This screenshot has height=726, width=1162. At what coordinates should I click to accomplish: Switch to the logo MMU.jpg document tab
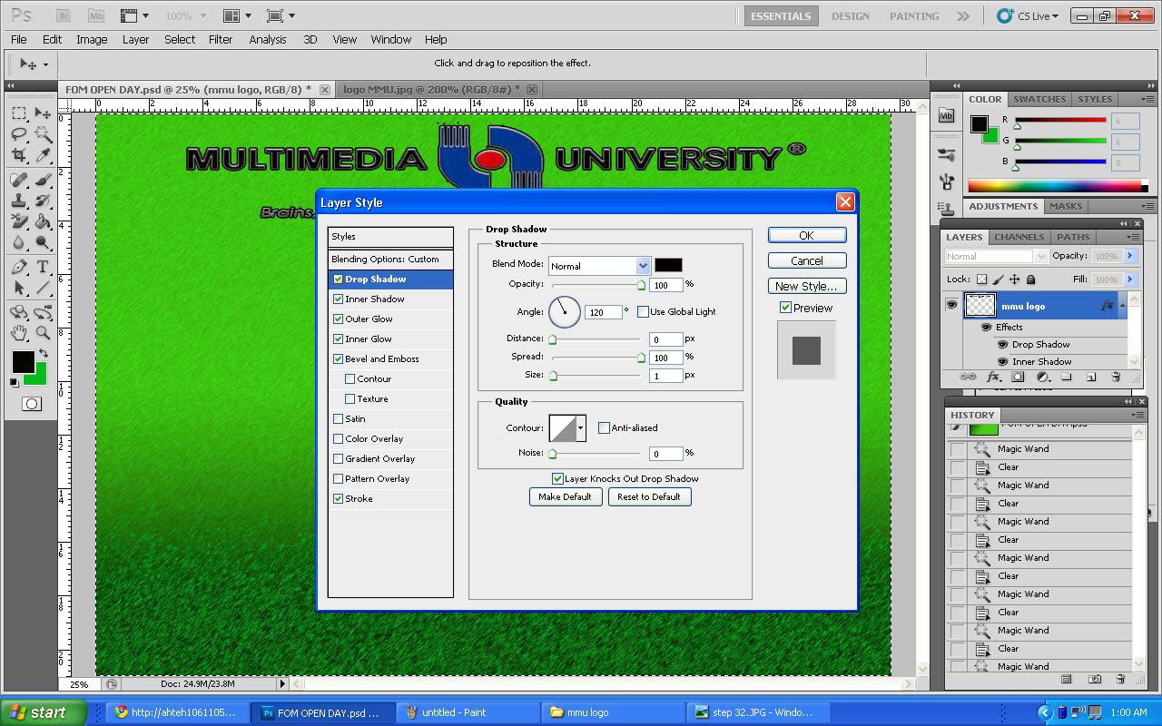pyautogui.click(x=432, y=89)
